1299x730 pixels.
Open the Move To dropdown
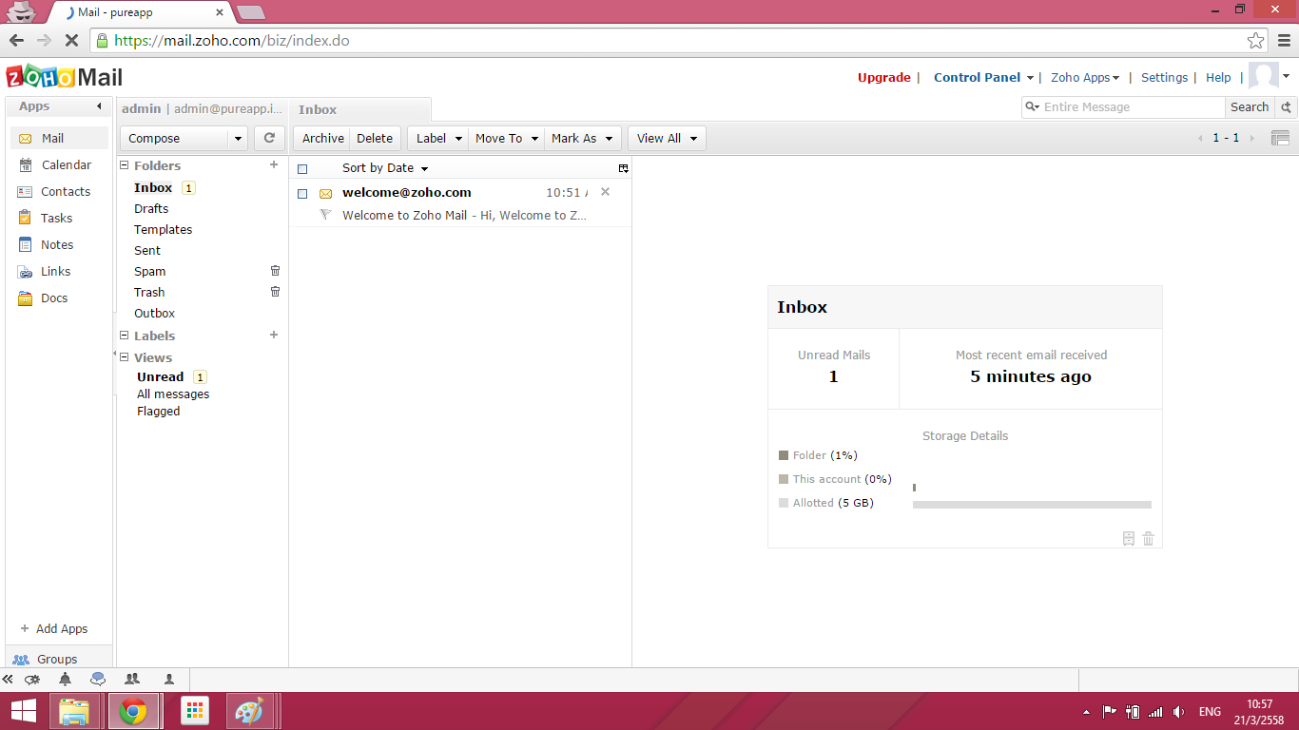(506, 138)
